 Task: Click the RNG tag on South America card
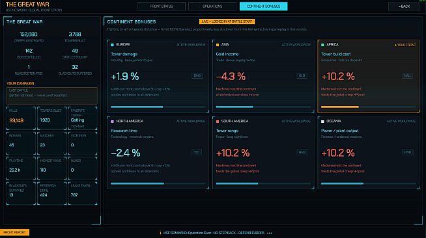tap(302, 152)
